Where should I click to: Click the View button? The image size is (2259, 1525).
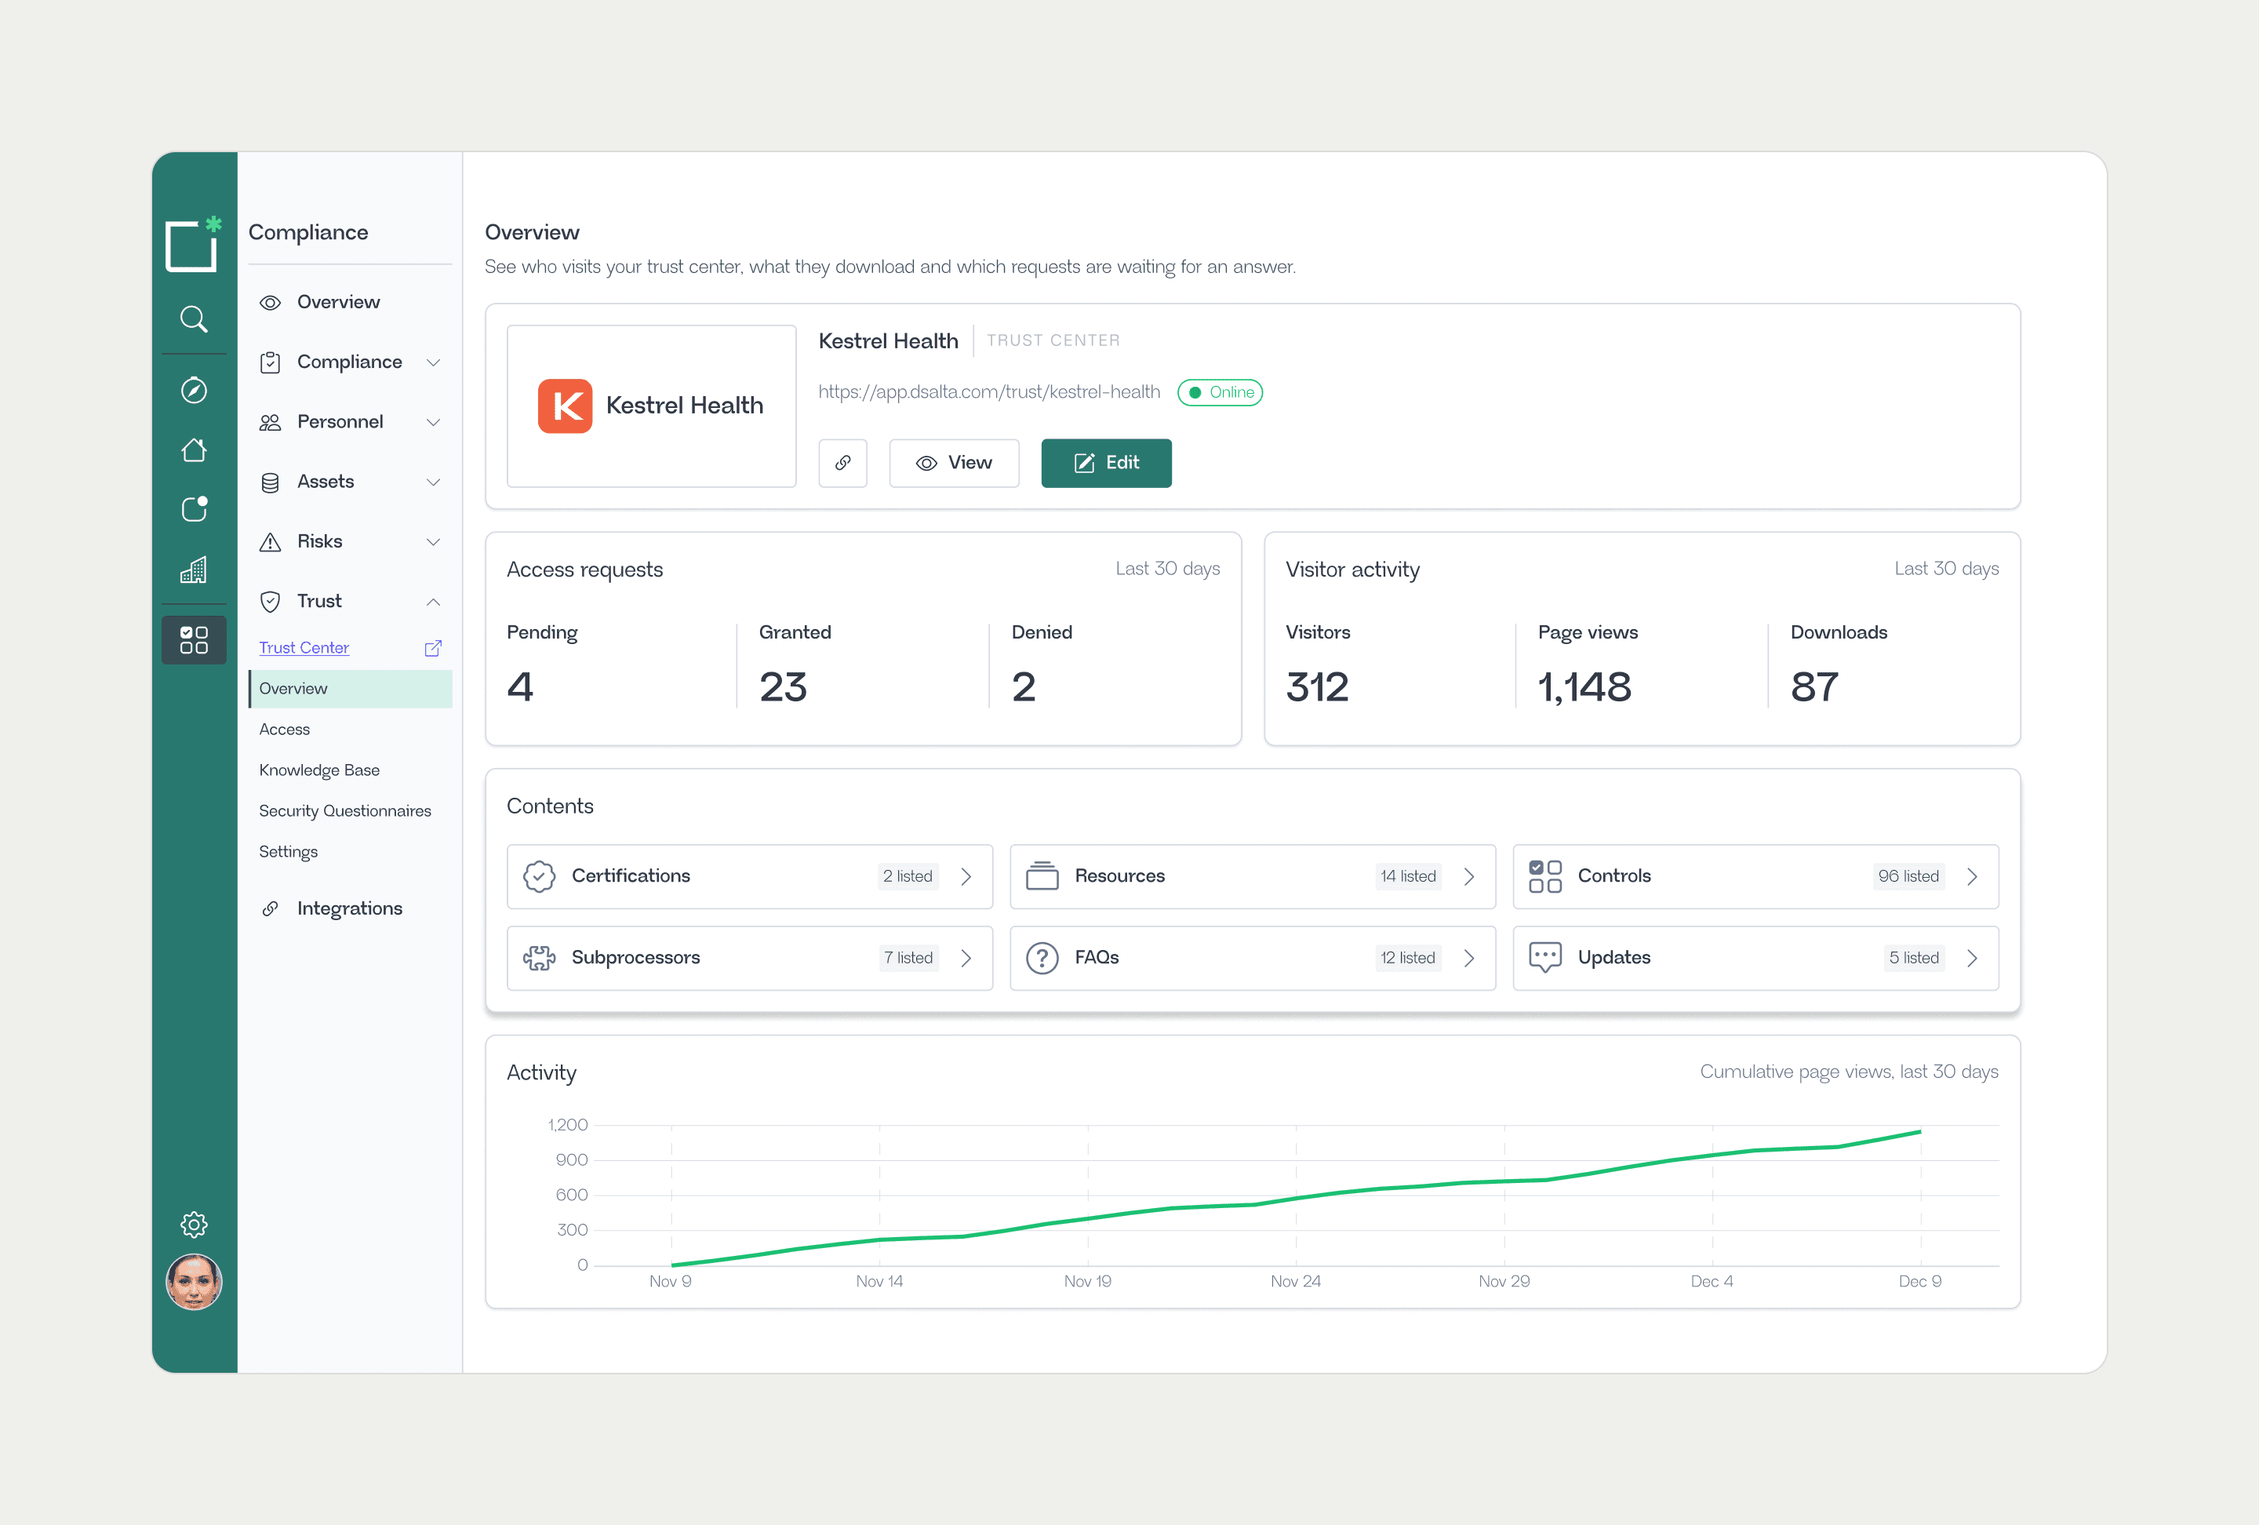pos(954,463)
